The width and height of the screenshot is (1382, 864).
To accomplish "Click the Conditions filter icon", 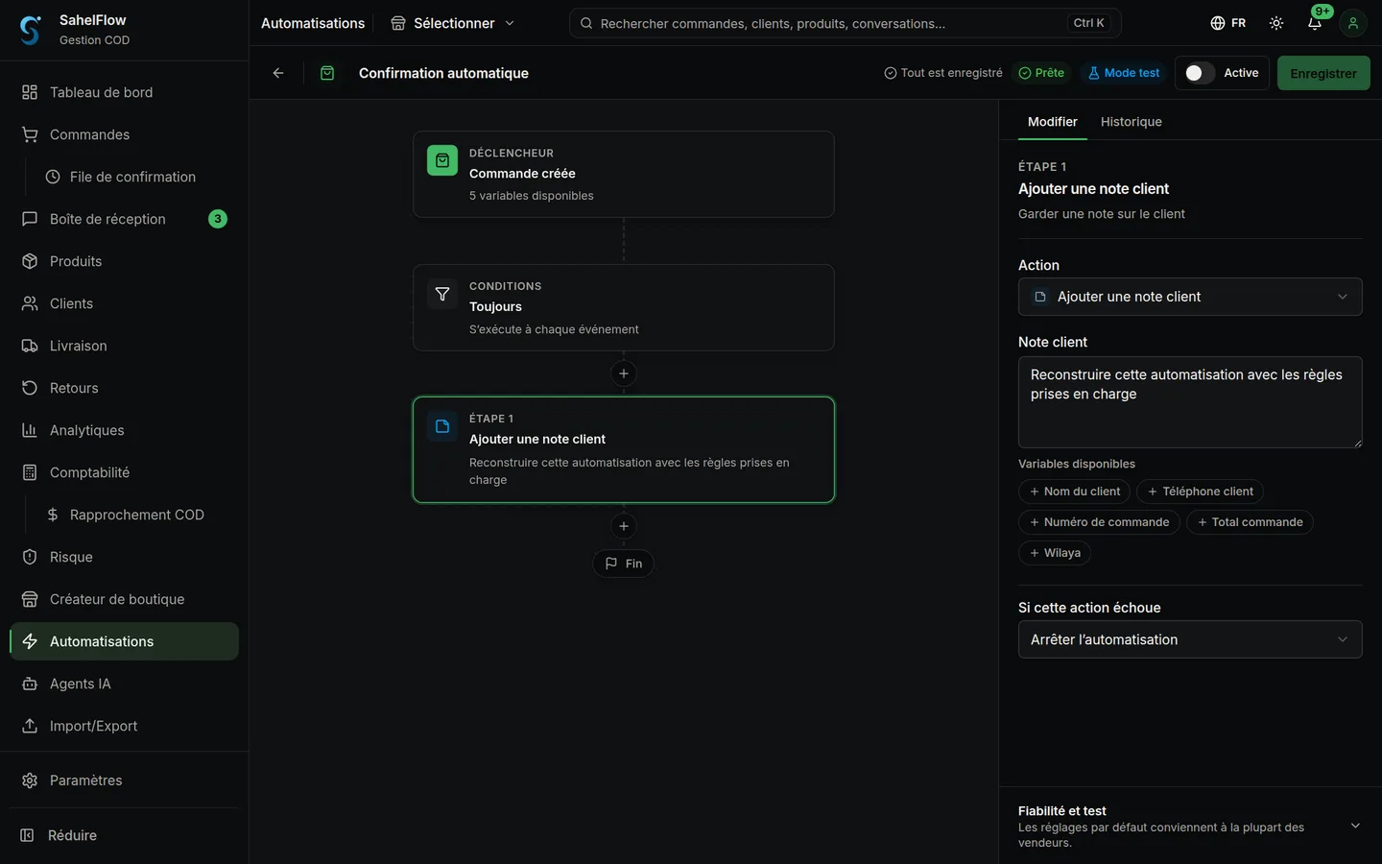I will [x=442, y=295].
